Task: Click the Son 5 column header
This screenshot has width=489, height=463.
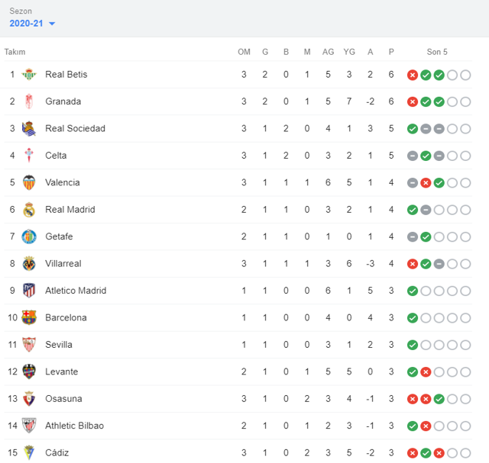Action: 437,52
